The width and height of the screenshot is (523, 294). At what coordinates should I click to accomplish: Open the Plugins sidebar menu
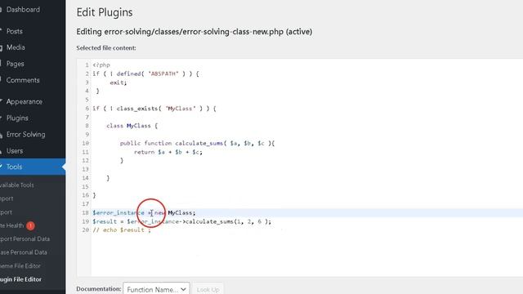tap(17, 118)
